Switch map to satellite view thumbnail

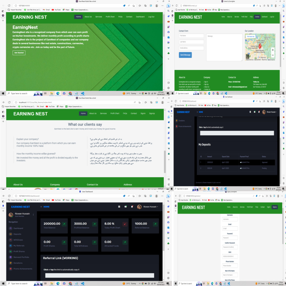coord(248,56)
